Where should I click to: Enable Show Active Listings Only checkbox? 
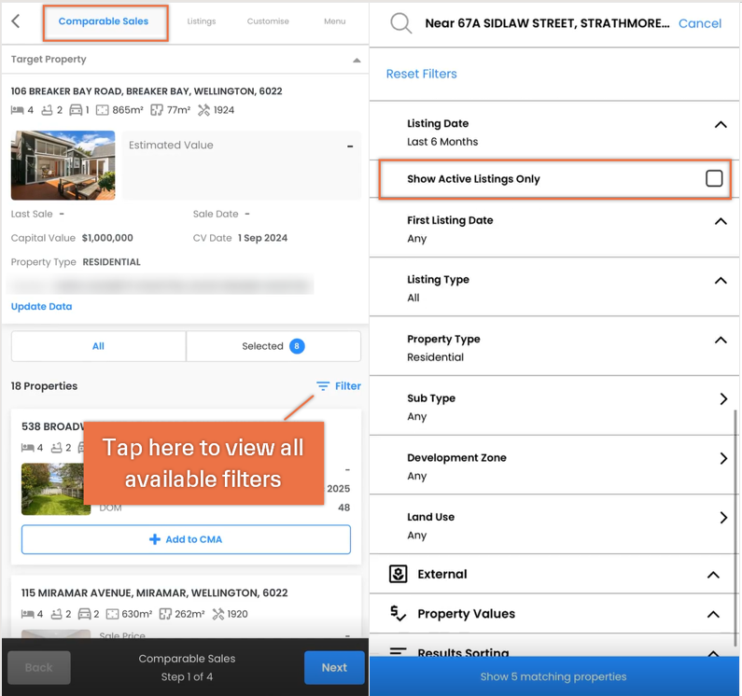(x=714, y=178)
